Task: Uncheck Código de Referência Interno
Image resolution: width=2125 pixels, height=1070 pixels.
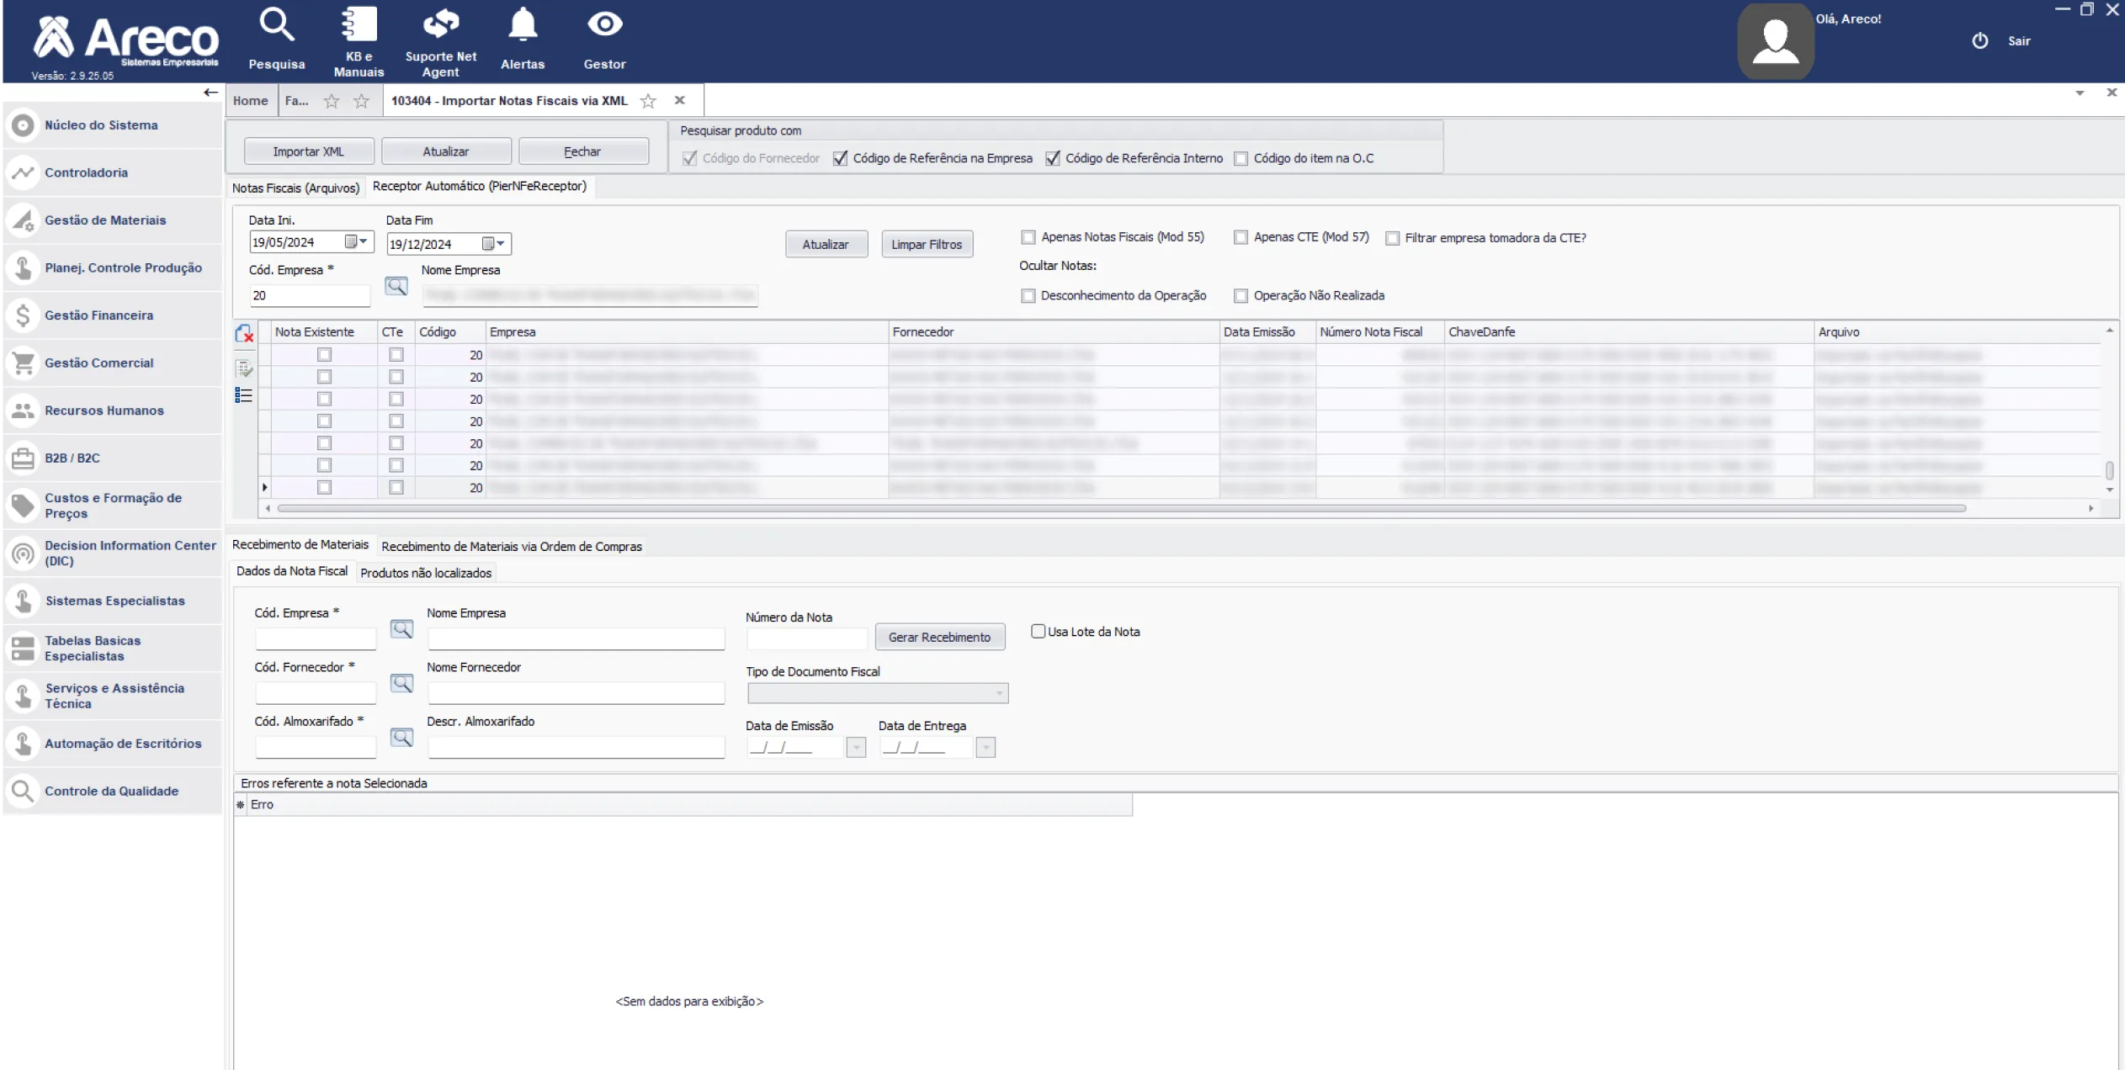Action: pos(1052,158)
